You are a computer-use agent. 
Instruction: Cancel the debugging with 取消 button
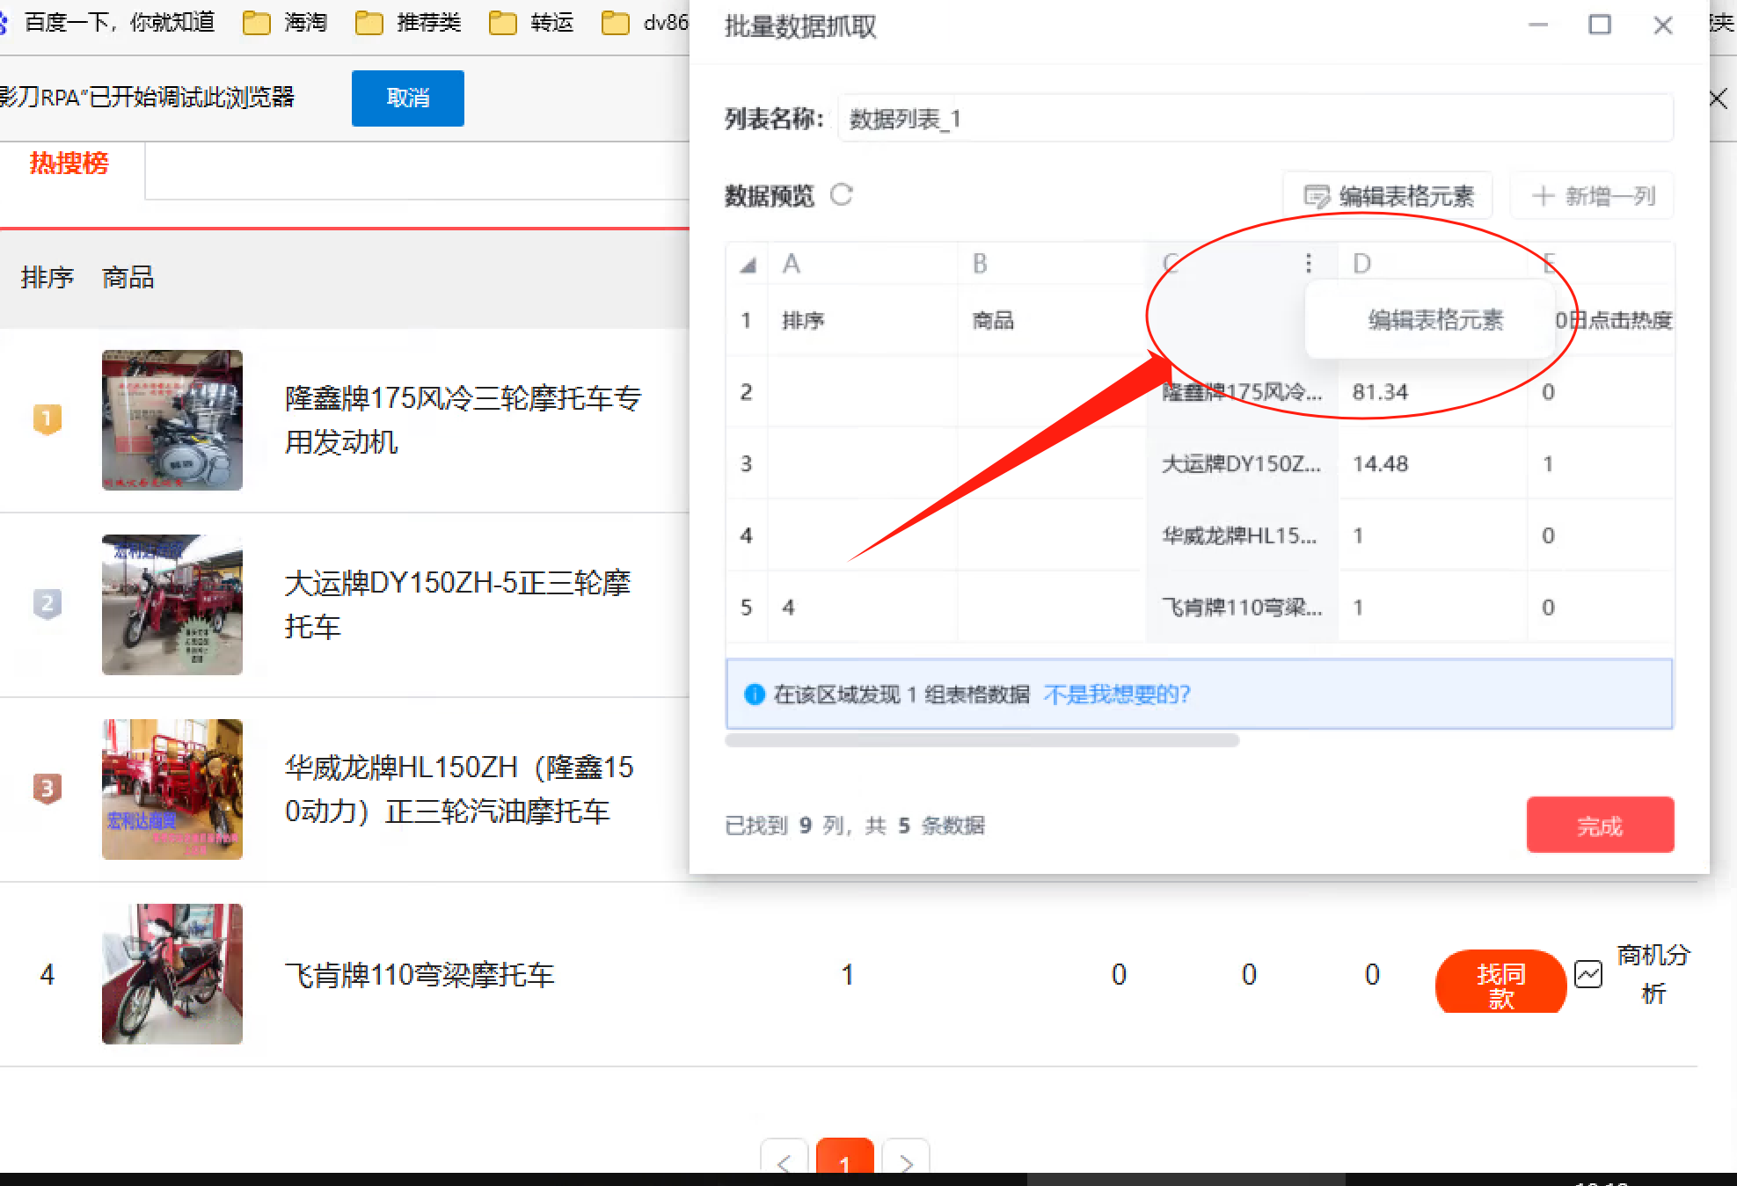coord(407,98)
